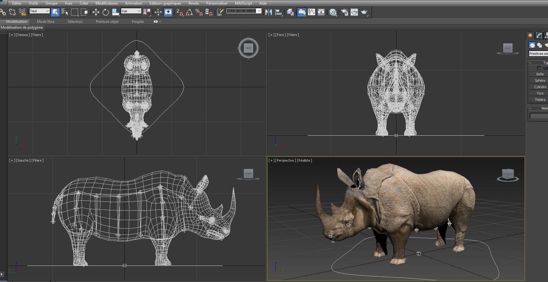Toggle Keyboard Shortcut Override button

click(168, 12)
